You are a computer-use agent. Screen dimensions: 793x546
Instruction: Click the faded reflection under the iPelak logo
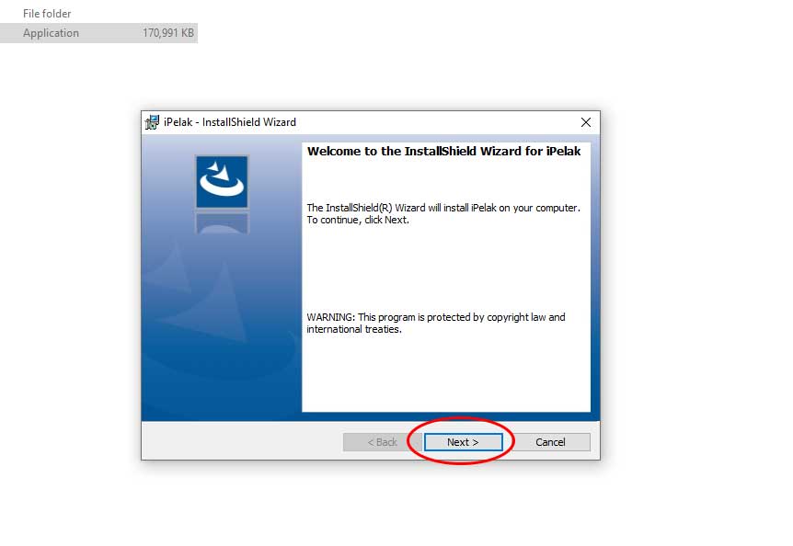(222, 222)
